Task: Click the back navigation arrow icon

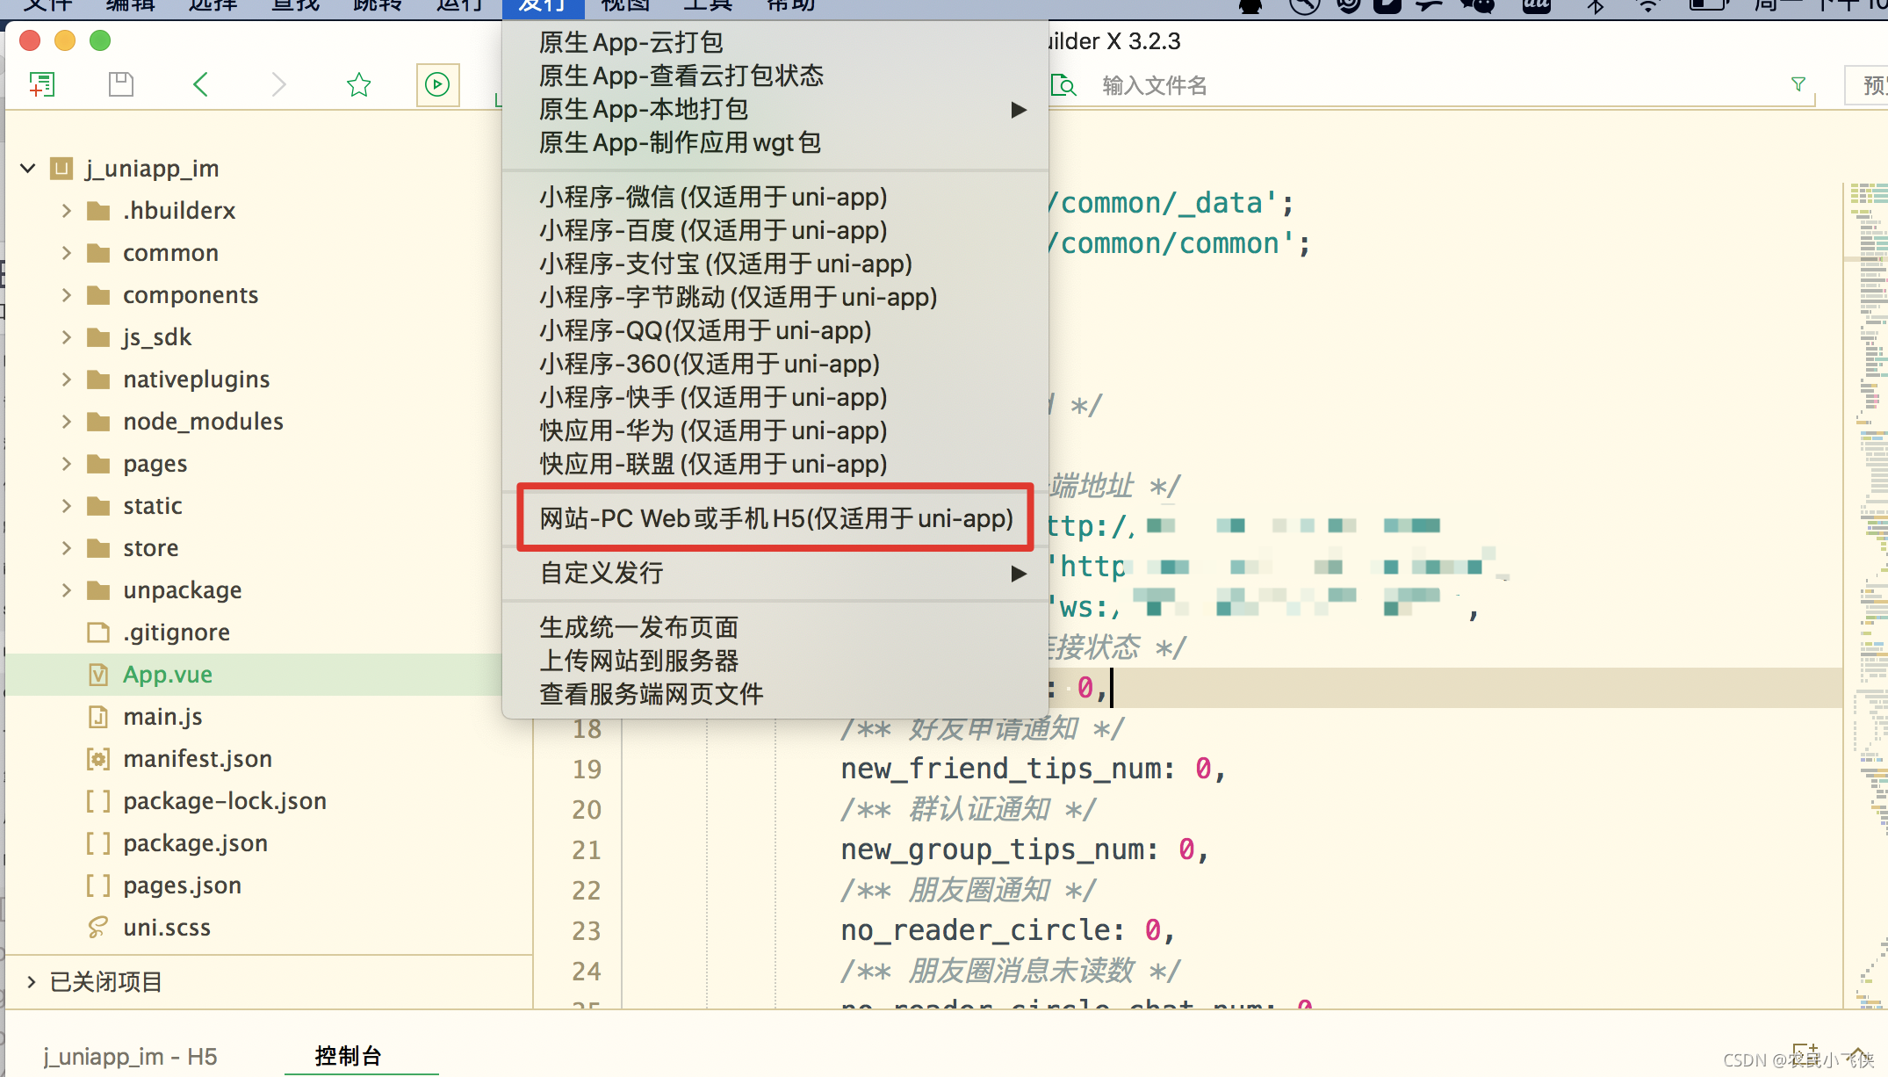Action: pos(199,84)
